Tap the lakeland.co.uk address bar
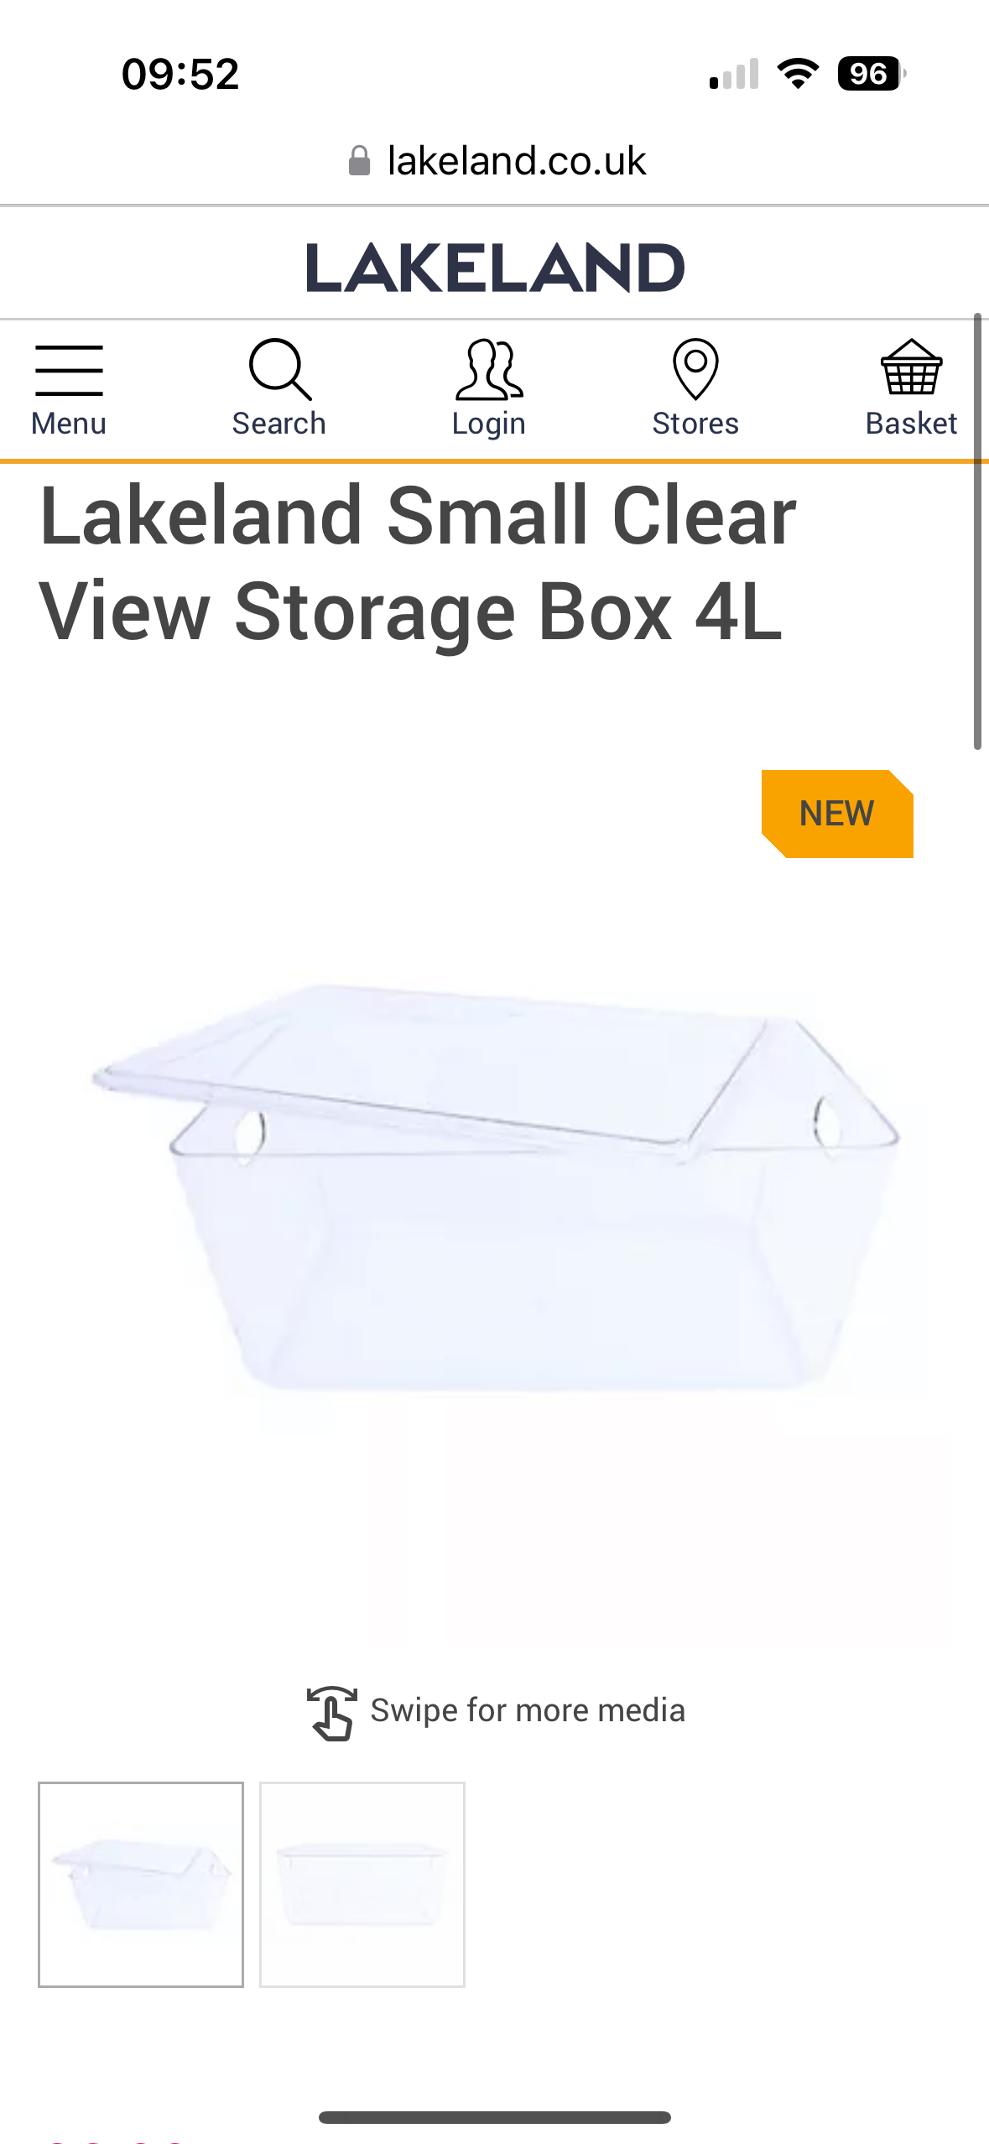This screenshot has height=2144, width=989. (495, 160)
